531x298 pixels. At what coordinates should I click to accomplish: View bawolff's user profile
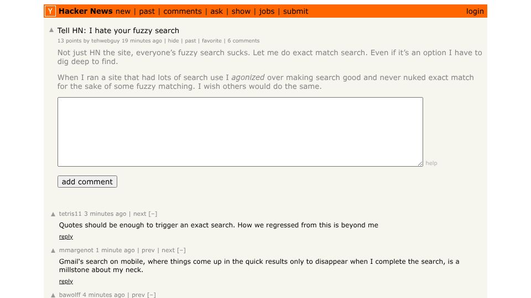pos(70,295)
